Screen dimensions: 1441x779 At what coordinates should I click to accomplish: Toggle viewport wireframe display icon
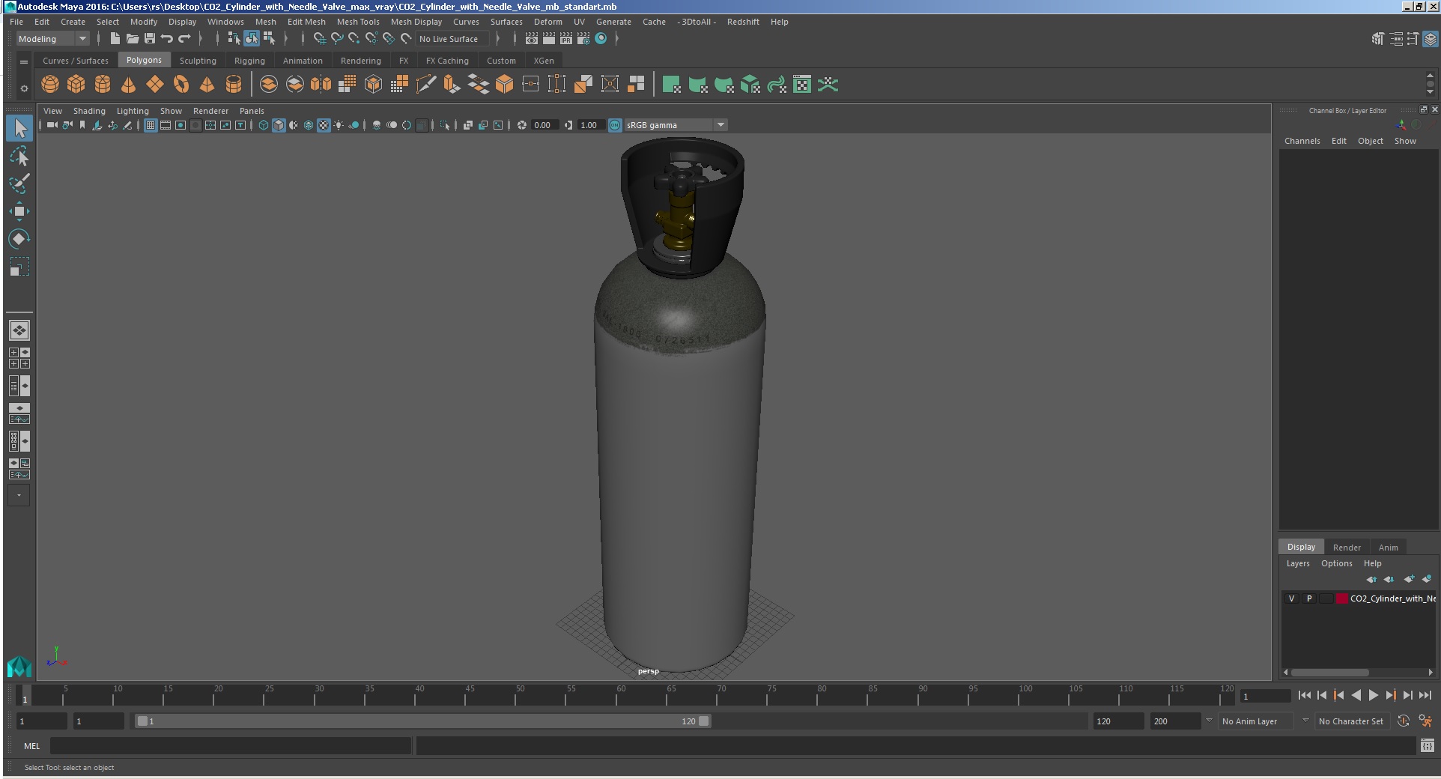click(x=264, y=125)
